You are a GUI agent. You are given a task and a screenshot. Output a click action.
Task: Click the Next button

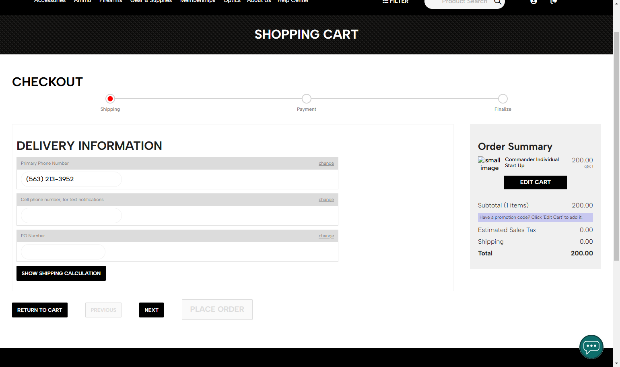tap(151, 310)
